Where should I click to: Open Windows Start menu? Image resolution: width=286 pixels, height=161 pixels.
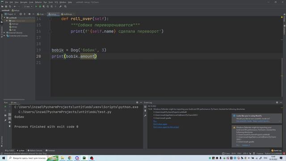coord(4,158)
